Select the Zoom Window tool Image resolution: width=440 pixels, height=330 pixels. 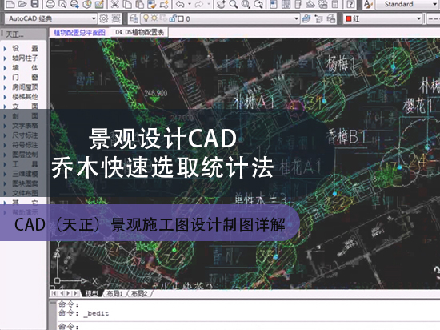246,4
